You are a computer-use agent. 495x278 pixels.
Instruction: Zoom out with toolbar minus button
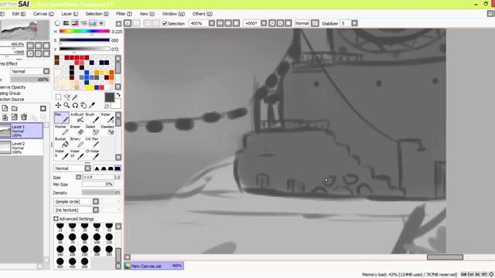click(x=220, y=23)
